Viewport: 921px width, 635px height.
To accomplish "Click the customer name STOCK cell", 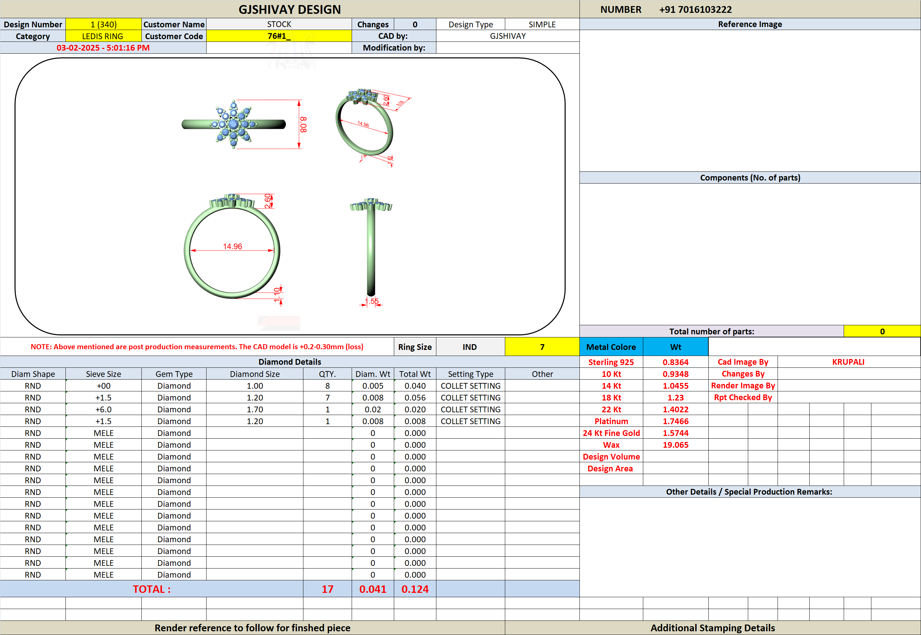I will coord(279,24).
